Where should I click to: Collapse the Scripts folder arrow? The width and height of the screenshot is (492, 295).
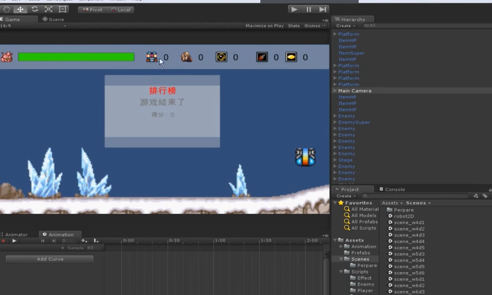341,272
